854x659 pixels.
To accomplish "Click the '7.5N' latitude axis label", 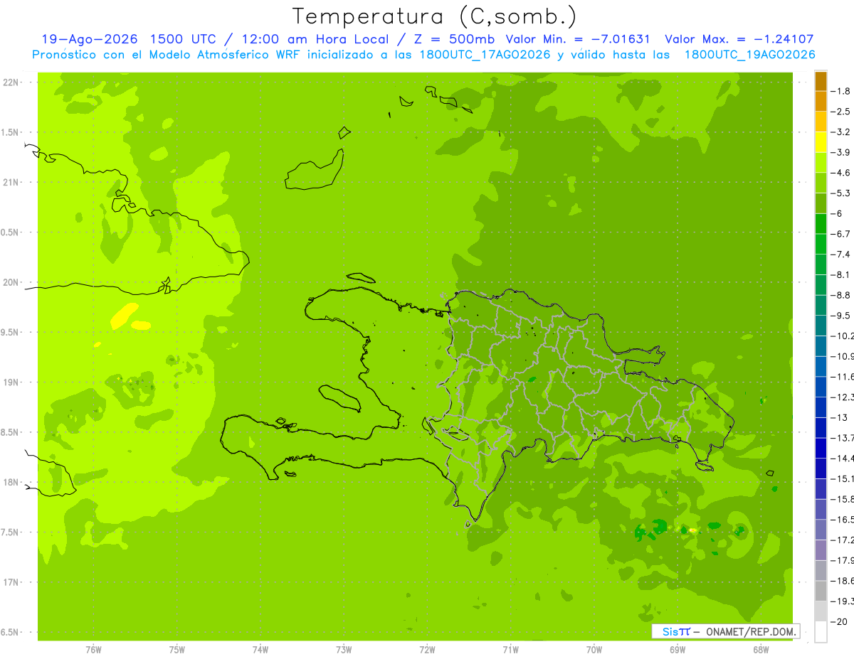I will pyautogui.click(x=11, y=532).
